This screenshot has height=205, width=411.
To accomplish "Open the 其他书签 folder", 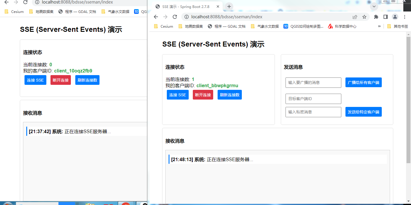I will (398, 26).
